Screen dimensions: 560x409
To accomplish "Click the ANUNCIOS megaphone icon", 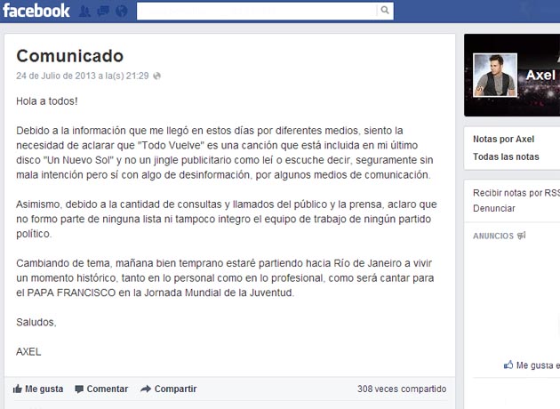I will [522, 236].
